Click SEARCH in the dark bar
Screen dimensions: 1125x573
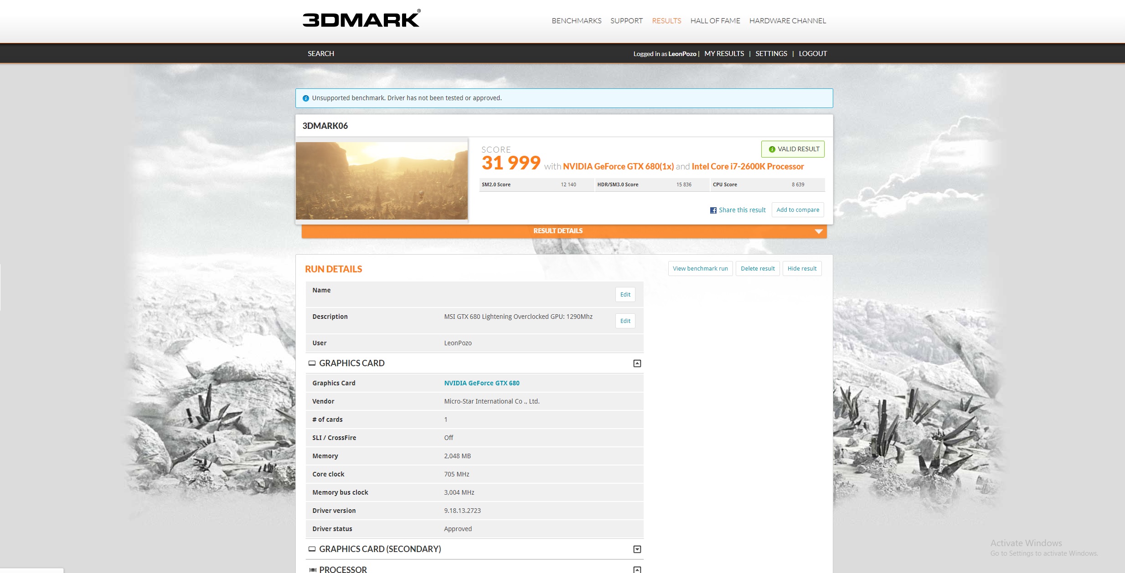click(x=320, y=54)
